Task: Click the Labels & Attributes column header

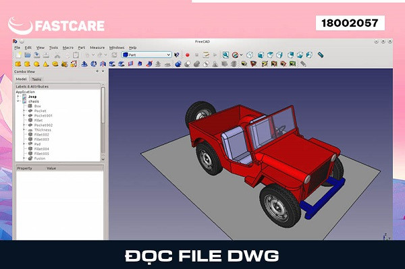Action: [x=57, y=86]
